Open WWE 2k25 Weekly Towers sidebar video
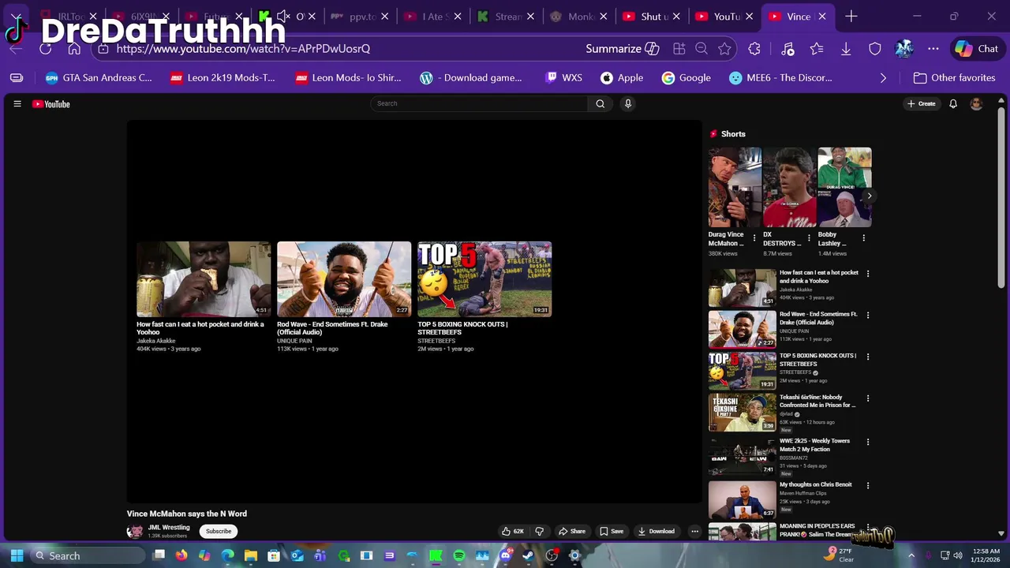Image resolution: width=1010 pixels, height=568 pixels. pos(742,456)
